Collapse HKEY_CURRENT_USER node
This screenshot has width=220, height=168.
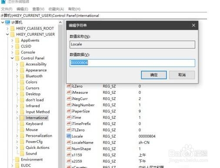(x=7, y=34)
